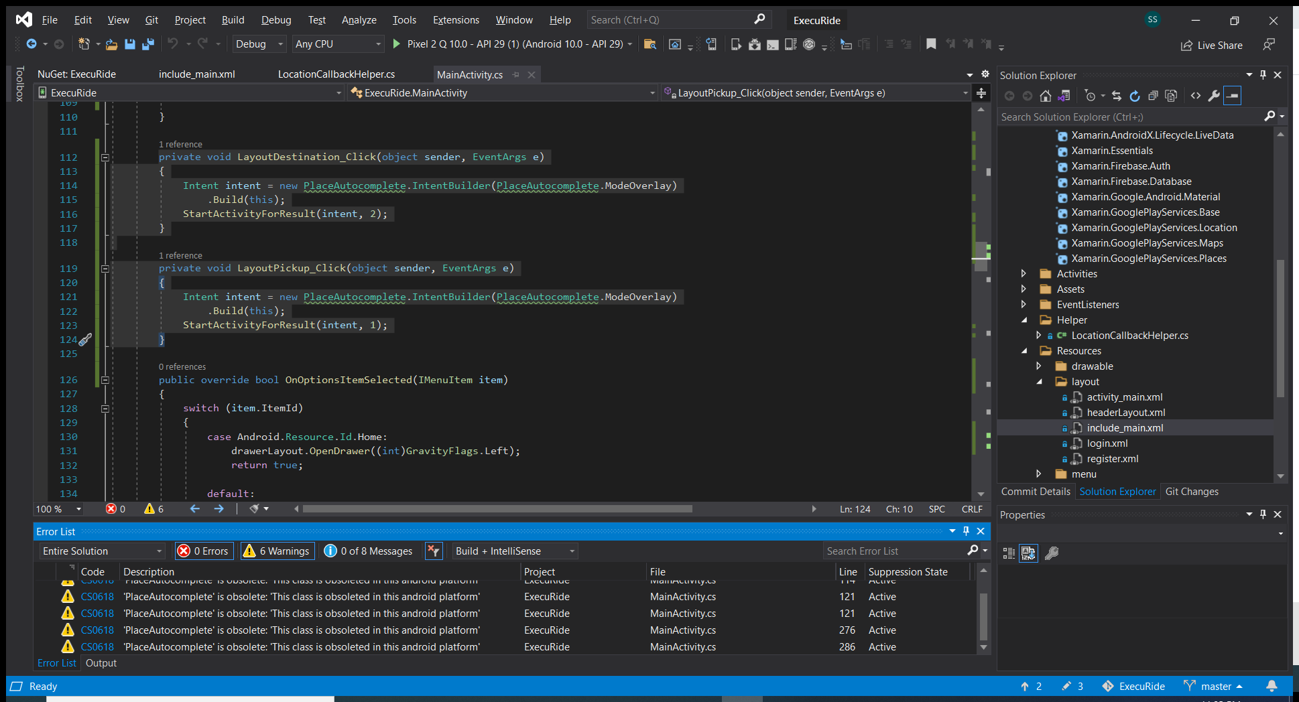Collapse All nodes in Solution Explorer
This screenshot has height=702, width=1299.
(1153, 96)
